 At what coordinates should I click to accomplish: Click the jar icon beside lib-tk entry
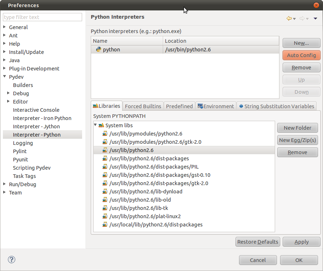point(104,208)
